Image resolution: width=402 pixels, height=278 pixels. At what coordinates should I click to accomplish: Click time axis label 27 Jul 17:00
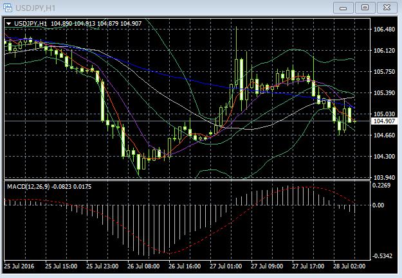[308, 266]
